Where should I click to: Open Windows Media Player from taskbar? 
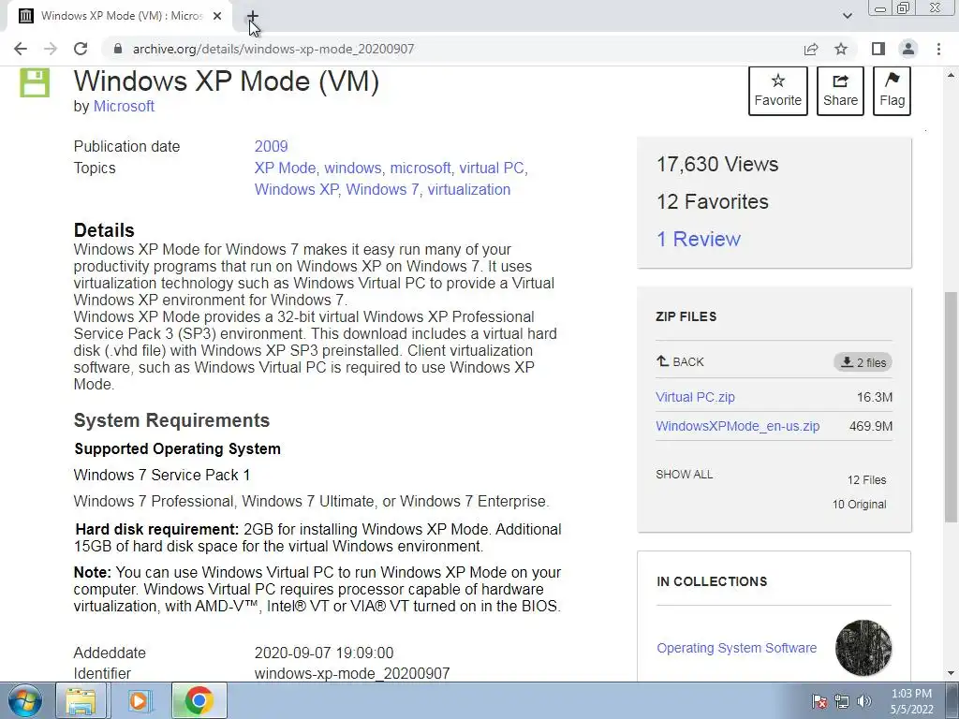(139, 700)
